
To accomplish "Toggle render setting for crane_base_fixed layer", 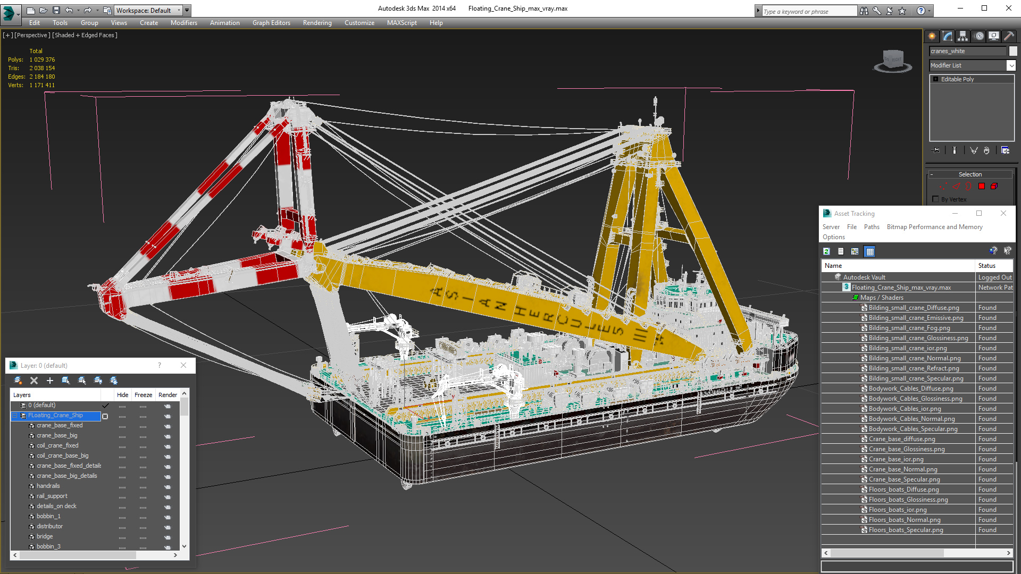I will point(168,426).
